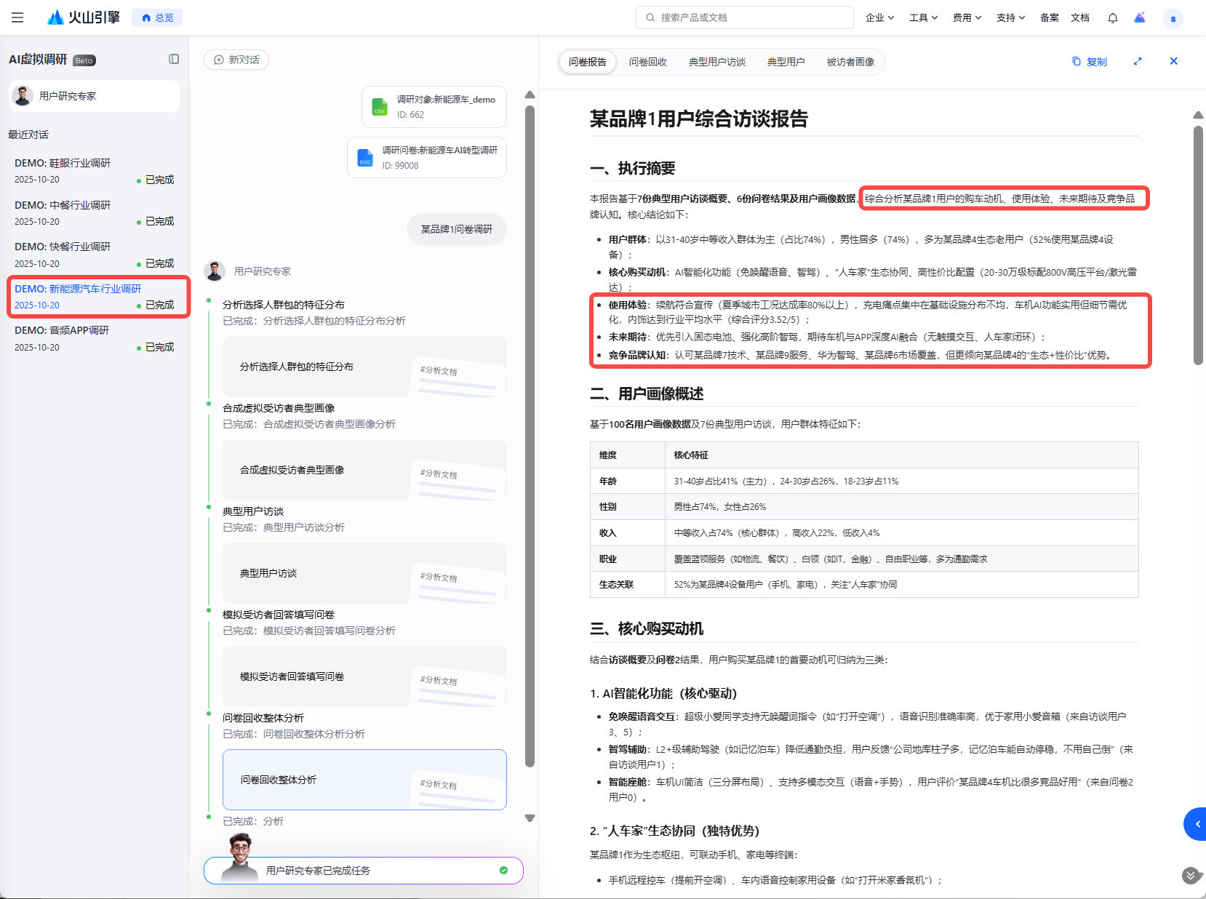The width and height of the screenshot is (1206, 899).
Task: Open the DEMO: 快餐行业调研 conversation
Action: (x=95, y=255)
